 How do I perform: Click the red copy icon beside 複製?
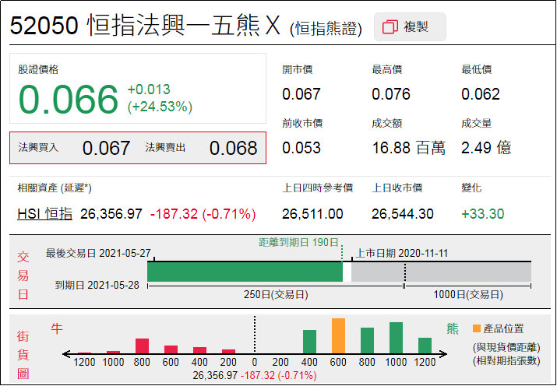[390, 27]
